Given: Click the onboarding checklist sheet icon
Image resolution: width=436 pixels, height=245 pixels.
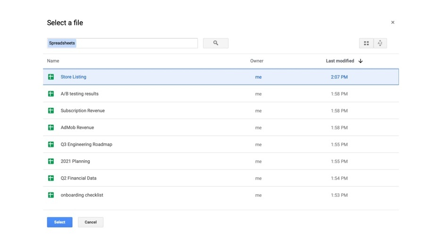Looking at the screenshot, I should coord(51,195).
